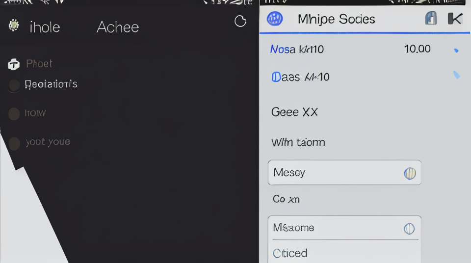Switch to the Achee tab
The width and height of the screenshot is (471, 263).
point(118,27)
